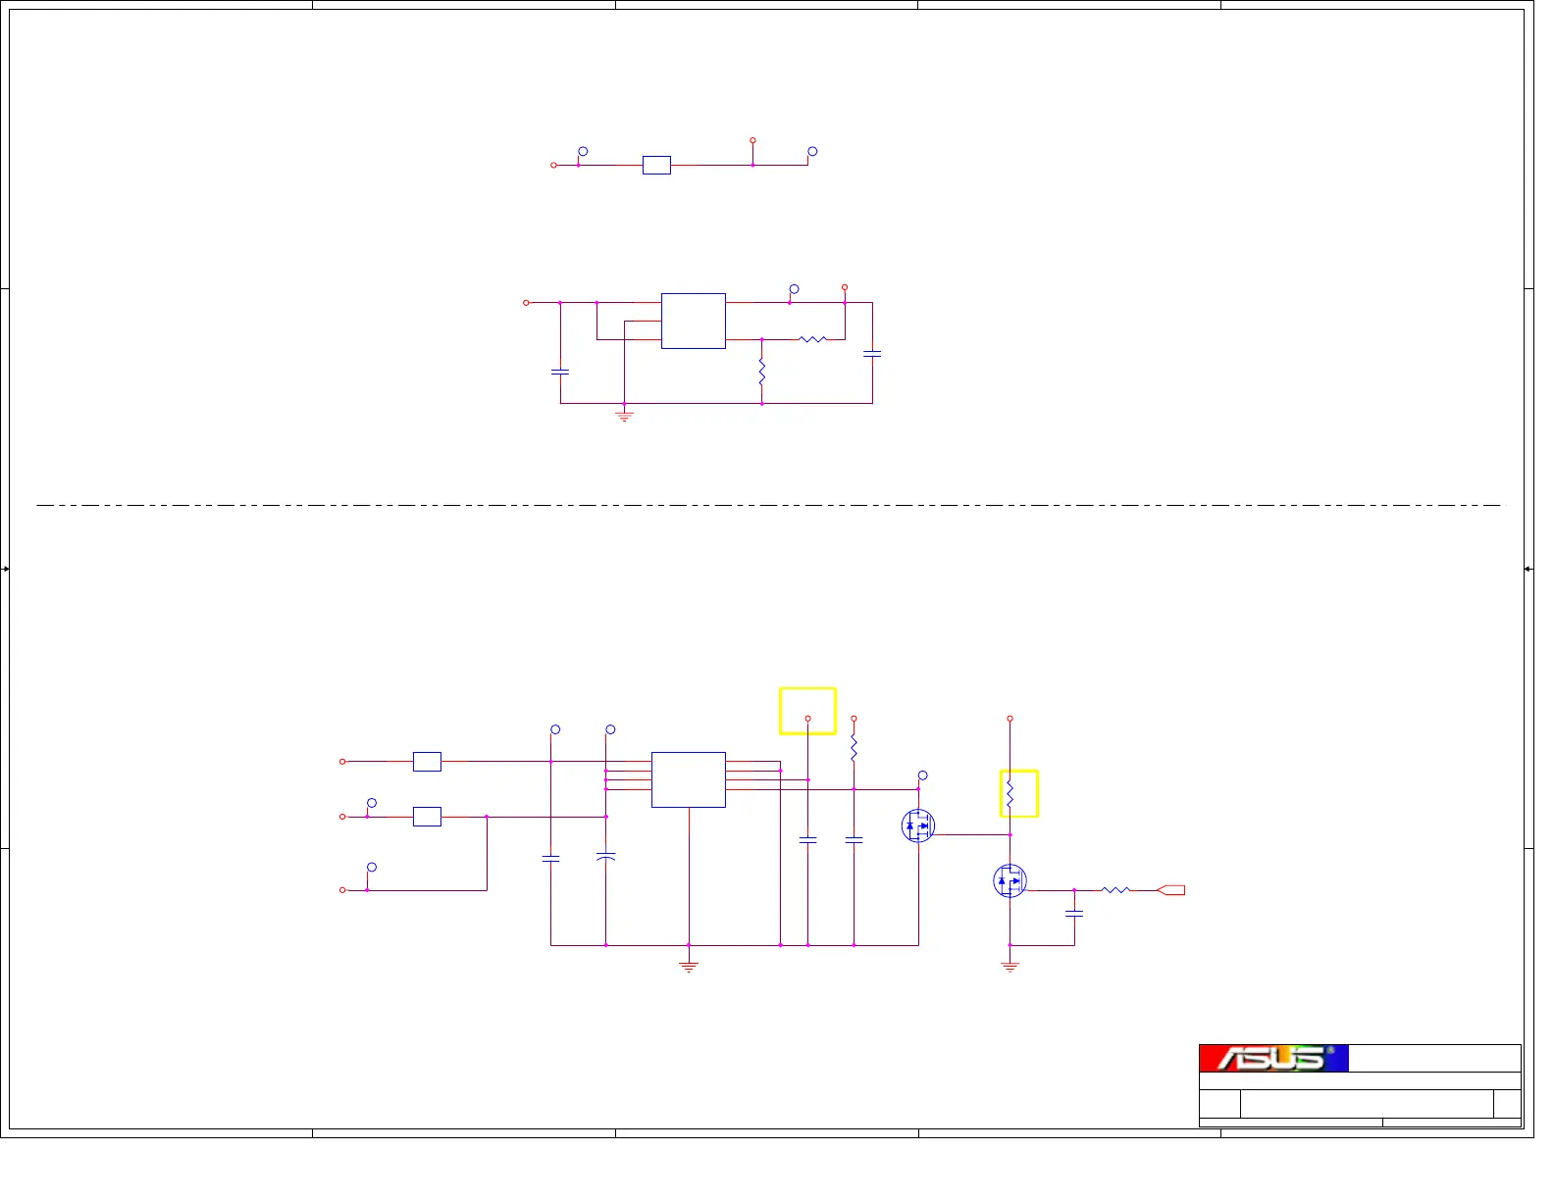Select the plain capacitor left of the polarized capacitor
The height and width of the screenshot is (1200, 1554).
pos(550,858)
